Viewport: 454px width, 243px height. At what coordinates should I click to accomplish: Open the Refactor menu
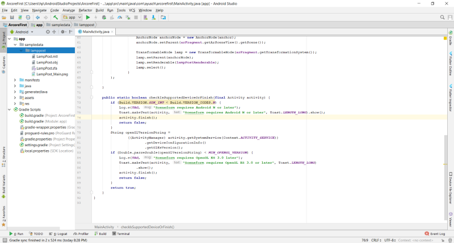coord(86,10)
